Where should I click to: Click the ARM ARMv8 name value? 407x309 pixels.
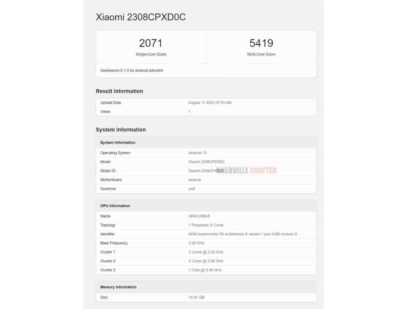click(199, 216)
